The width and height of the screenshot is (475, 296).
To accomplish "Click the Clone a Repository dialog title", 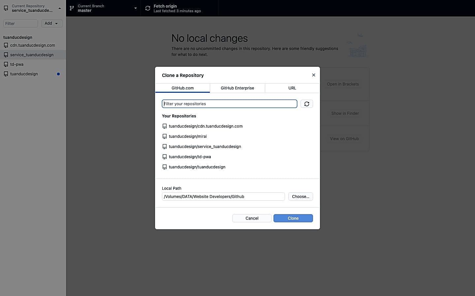I will 183,75.
